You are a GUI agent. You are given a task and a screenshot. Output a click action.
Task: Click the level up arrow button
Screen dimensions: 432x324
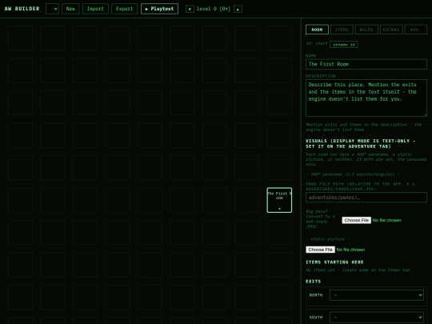click(x=238, y=9)
